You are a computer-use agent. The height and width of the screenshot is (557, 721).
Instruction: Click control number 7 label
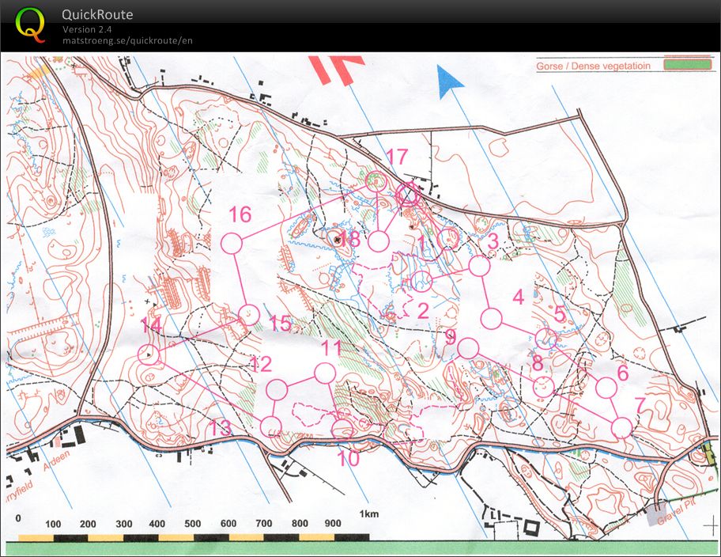[640, 406]
